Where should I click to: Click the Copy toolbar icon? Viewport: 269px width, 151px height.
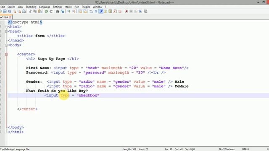pyautogui.click(x=35, y=11)
